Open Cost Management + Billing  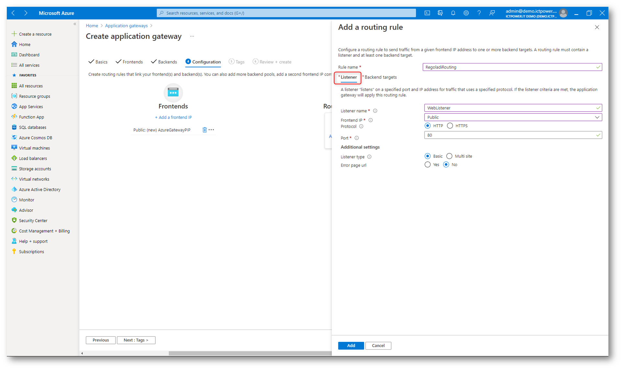(x=44, y=231)
